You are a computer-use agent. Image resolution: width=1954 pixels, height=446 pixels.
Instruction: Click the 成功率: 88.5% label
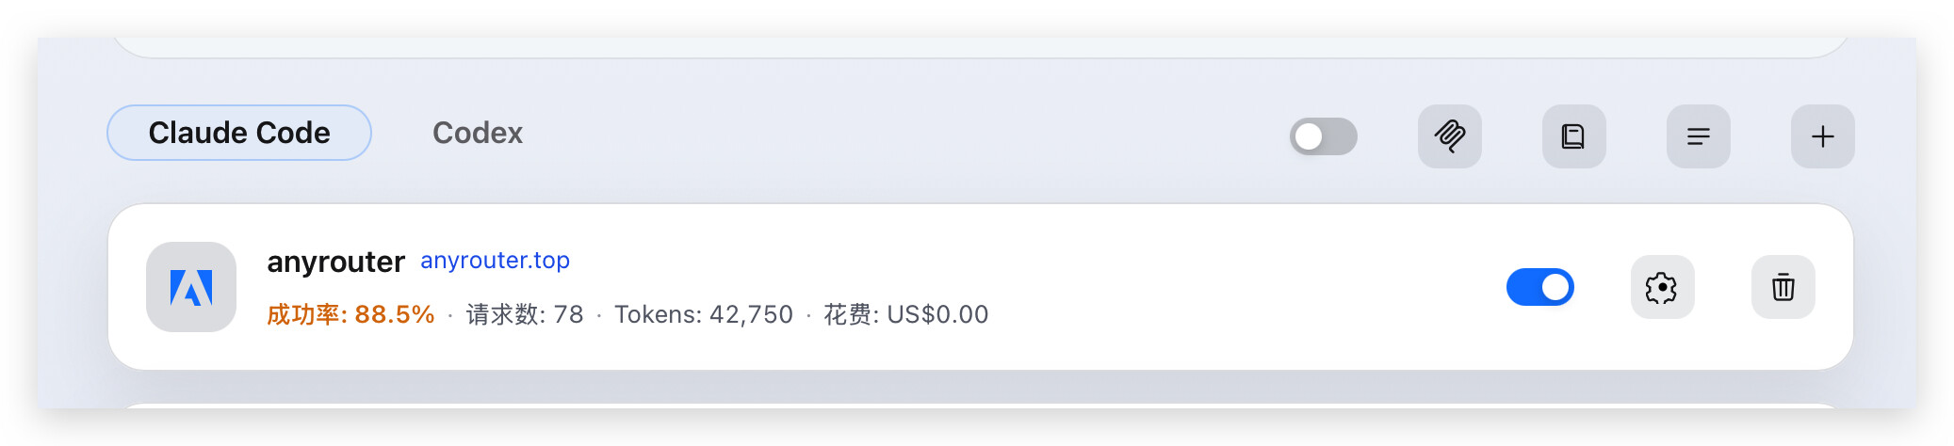[350, 314]
